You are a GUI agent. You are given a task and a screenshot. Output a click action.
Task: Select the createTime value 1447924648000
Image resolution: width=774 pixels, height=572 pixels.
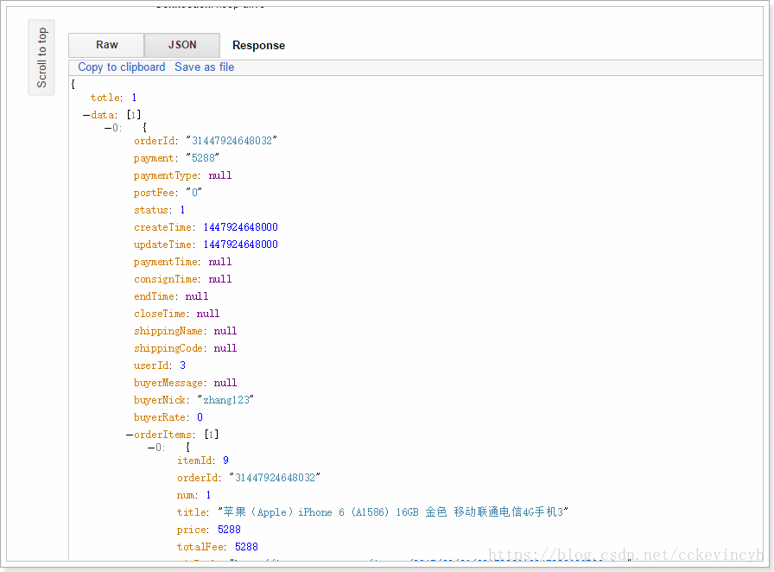(x=241, y=227)
